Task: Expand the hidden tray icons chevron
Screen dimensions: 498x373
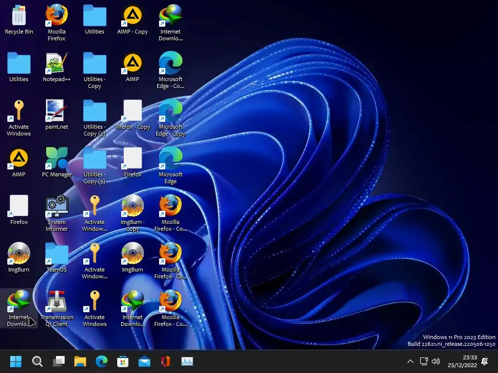Action: coord(410,361)
